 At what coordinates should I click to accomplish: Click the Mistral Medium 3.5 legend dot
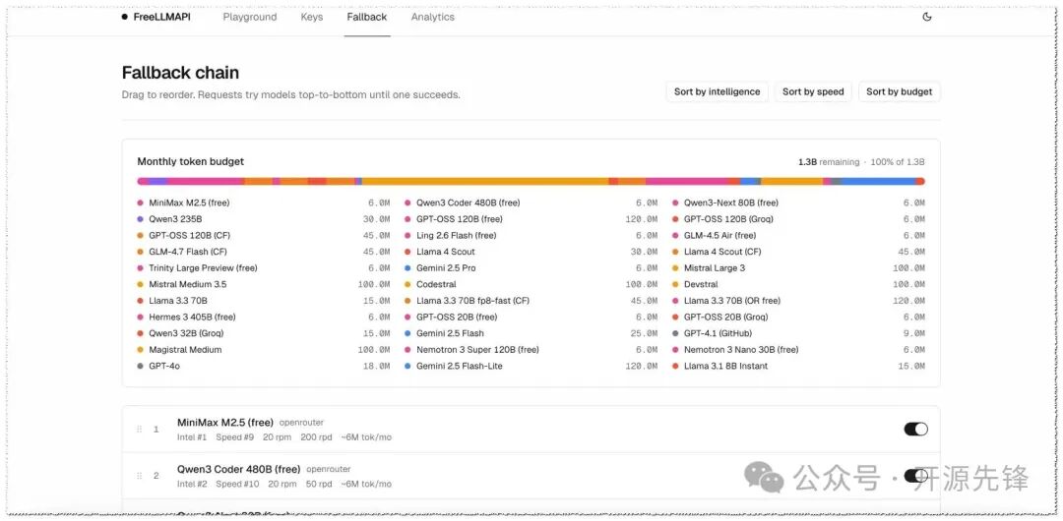141,284
